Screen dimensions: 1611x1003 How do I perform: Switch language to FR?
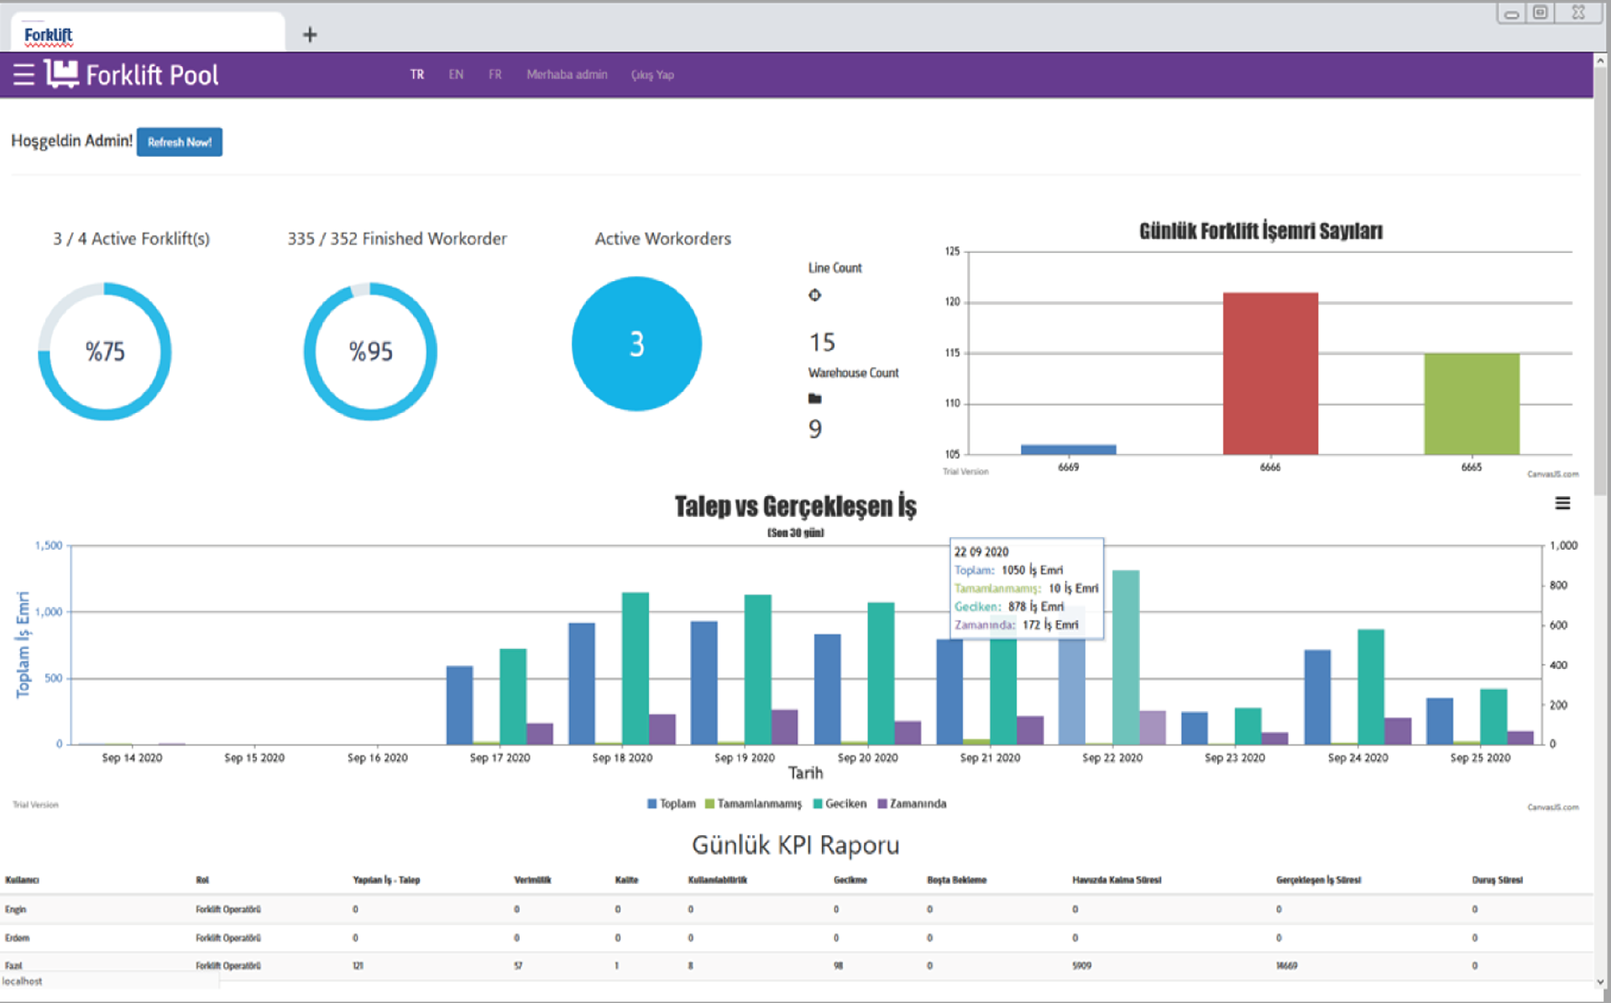(495, 75)
